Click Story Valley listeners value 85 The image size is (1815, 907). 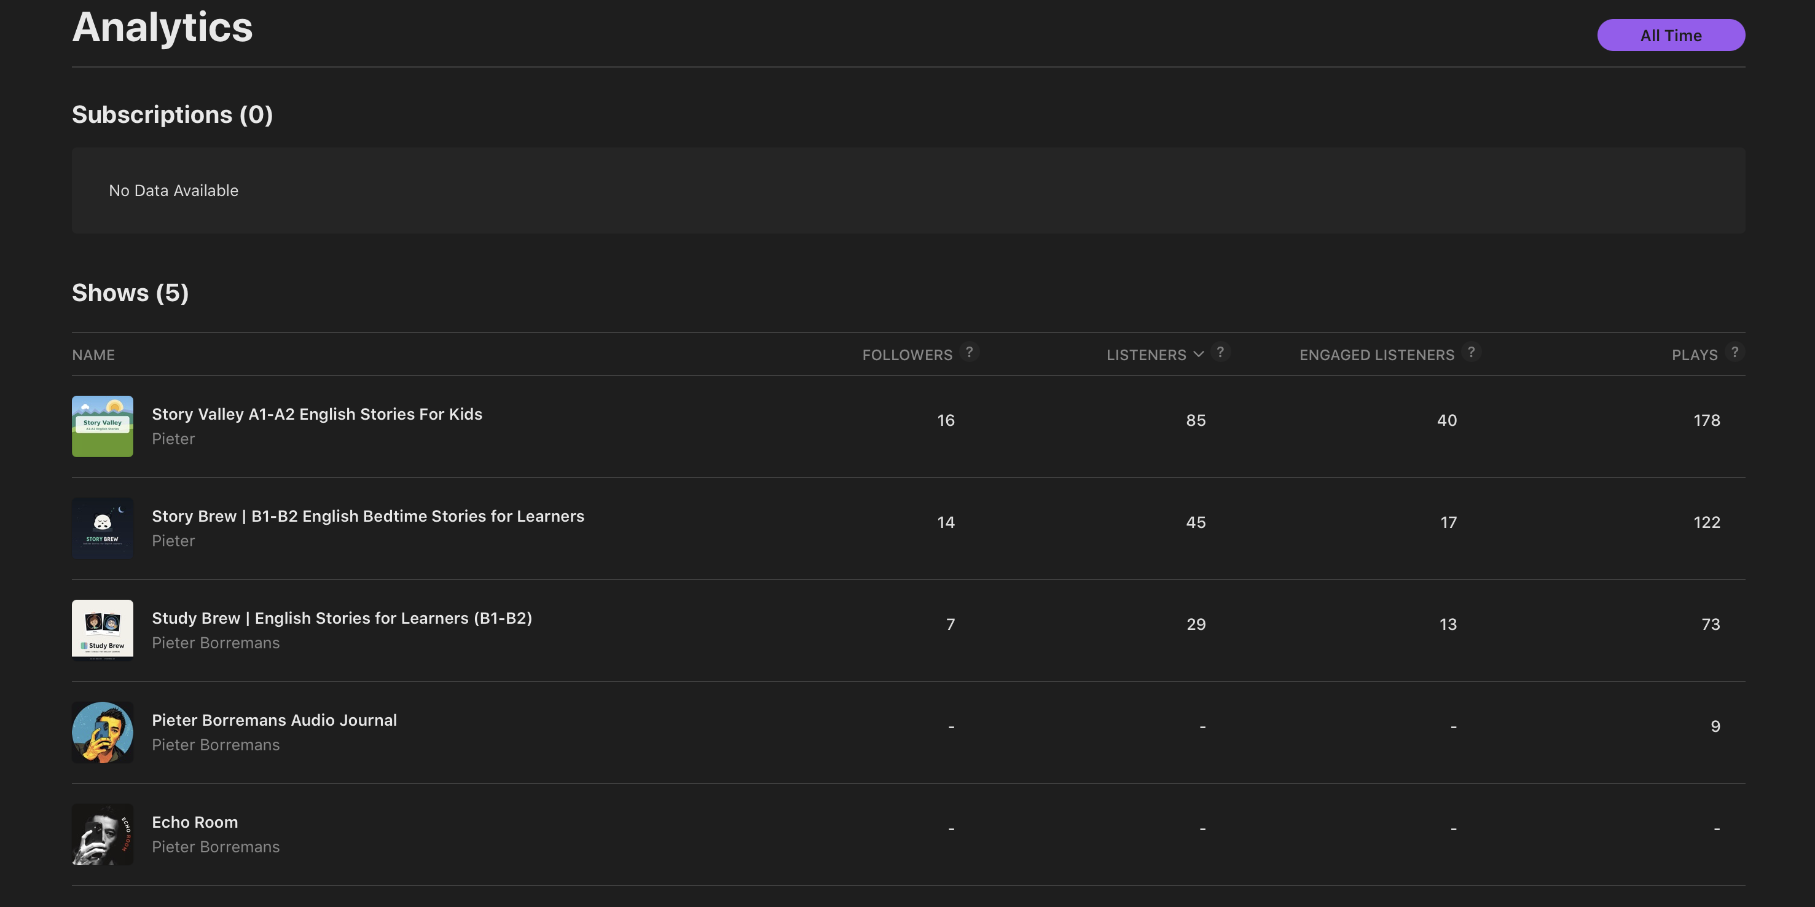1196,421
